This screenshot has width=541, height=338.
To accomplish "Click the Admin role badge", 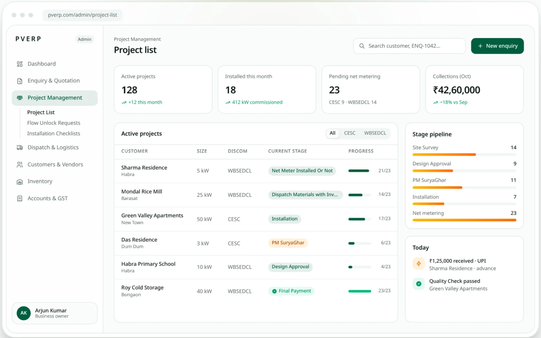I will tap(85, 39).
